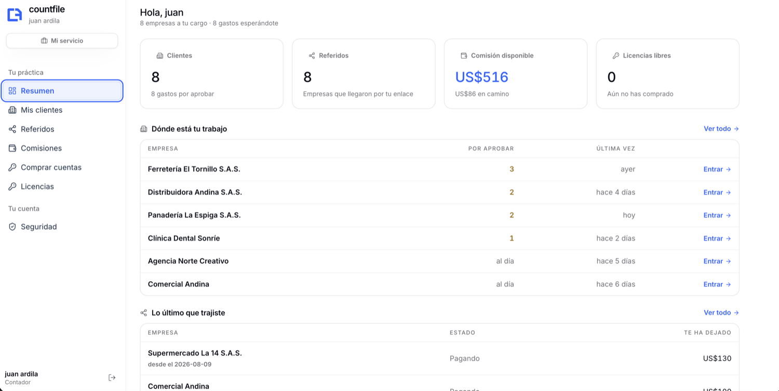The width and height of the screenshot is (779, 391).
Task: Select the US$516 commission amount
Action: (x=482, y=77)
